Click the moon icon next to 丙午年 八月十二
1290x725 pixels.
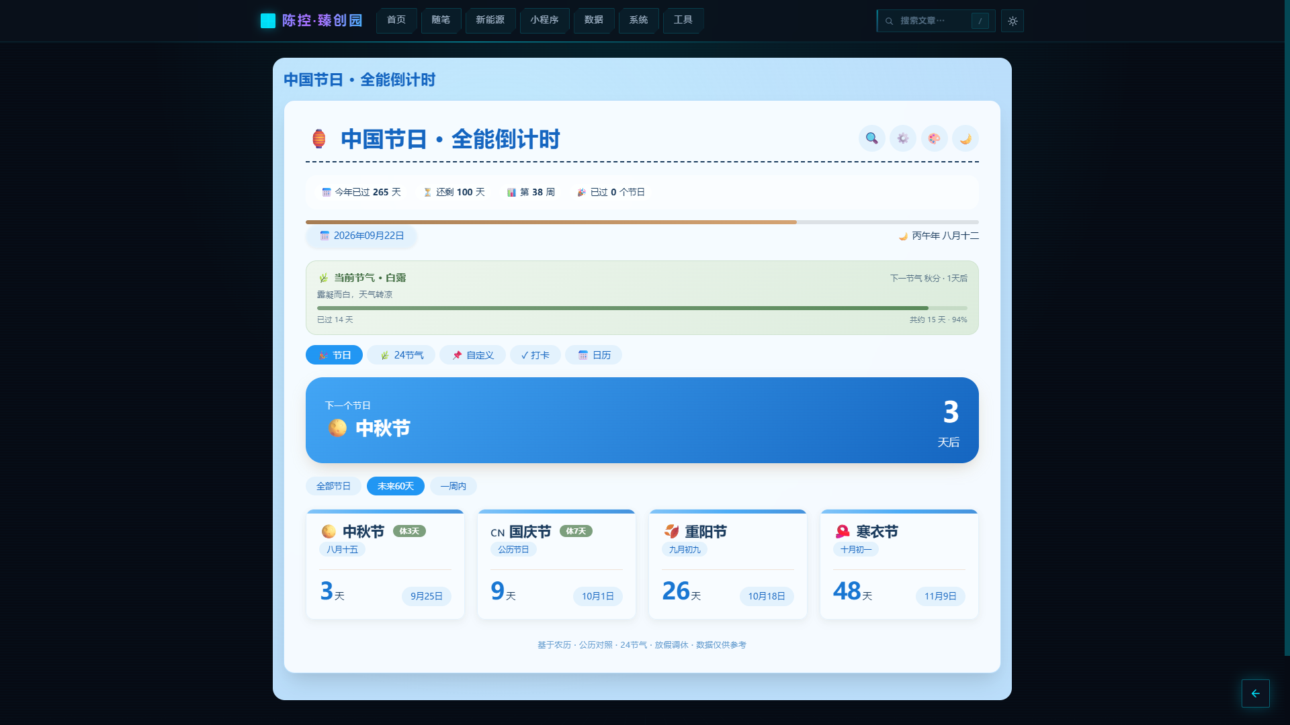[903, 236]
